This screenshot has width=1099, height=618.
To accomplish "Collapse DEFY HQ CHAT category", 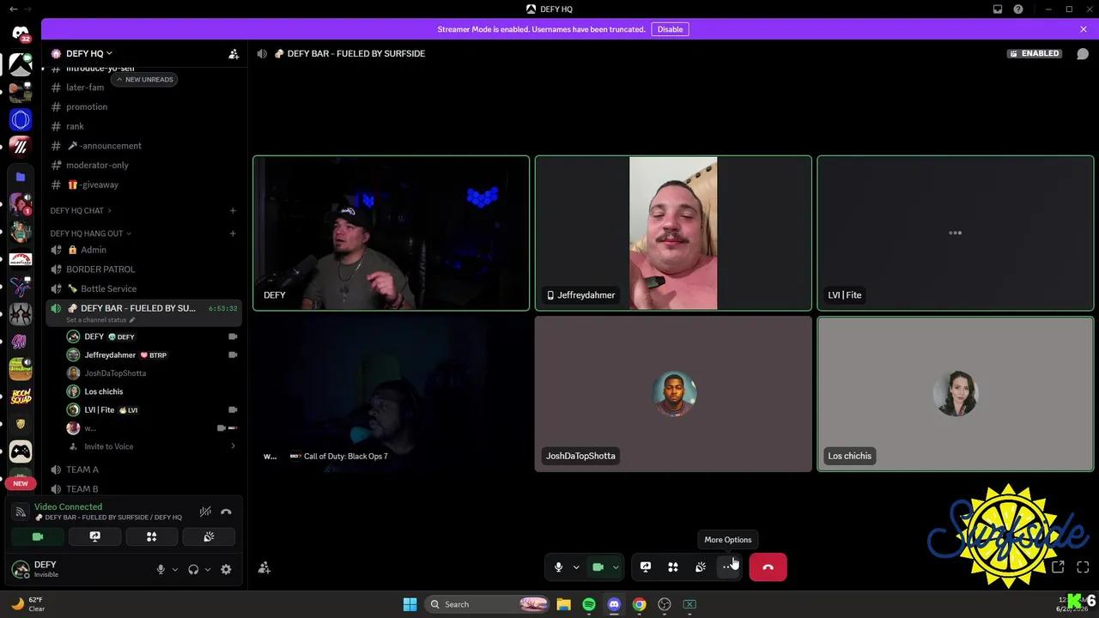I will (x=81, y=210).
